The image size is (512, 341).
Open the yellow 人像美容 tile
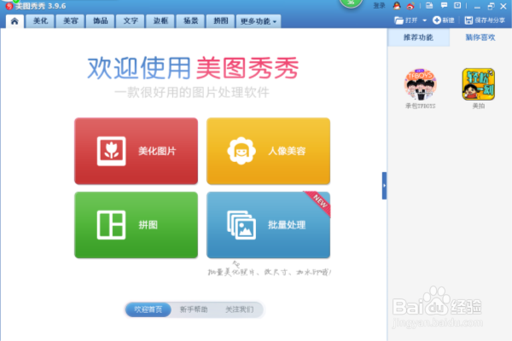coord(269,151)
